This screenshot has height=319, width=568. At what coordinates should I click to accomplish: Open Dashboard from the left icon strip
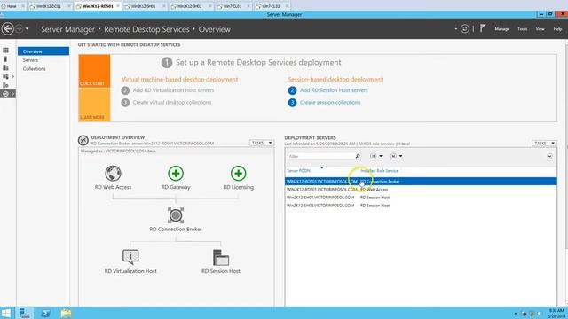coord(5,51)
